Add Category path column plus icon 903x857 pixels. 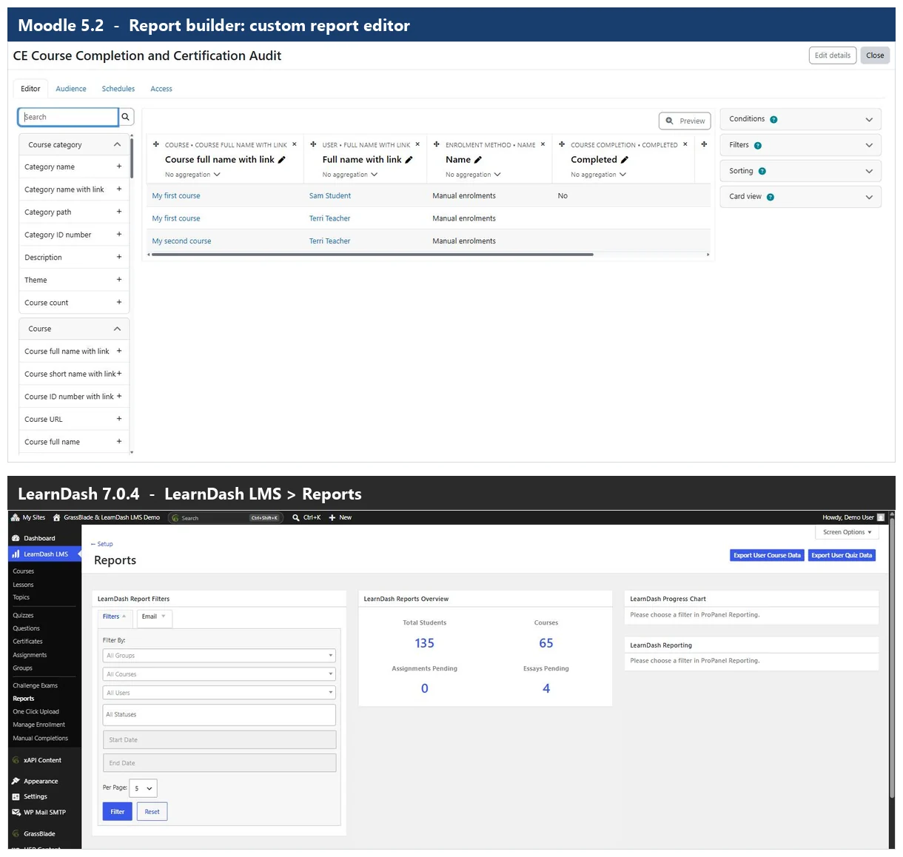pyautogui.click(x=119, y=212)
